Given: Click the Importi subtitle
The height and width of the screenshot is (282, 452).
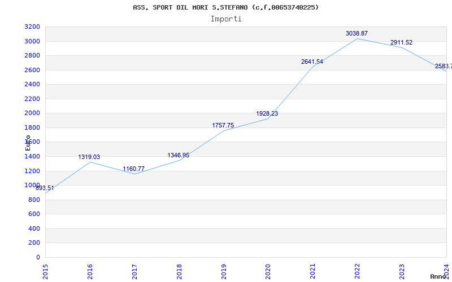Looking at the screenshot, I should coord(226,19).
